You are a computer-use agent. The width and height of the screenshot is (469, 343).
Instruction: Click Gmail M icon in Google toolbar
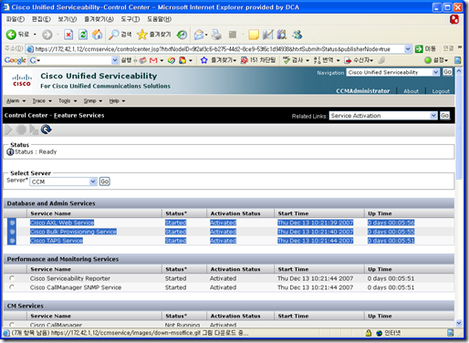(x=153, y=60)
